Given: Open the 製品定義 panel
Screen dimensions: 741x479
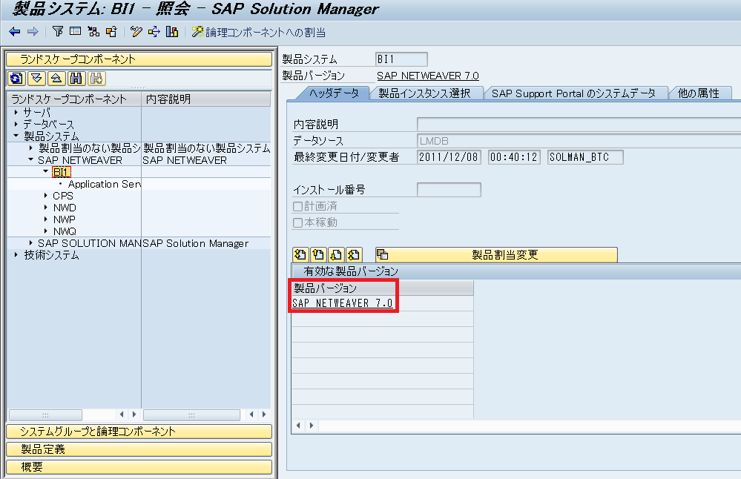Looking at the screenshot, I should click(139, 449).
